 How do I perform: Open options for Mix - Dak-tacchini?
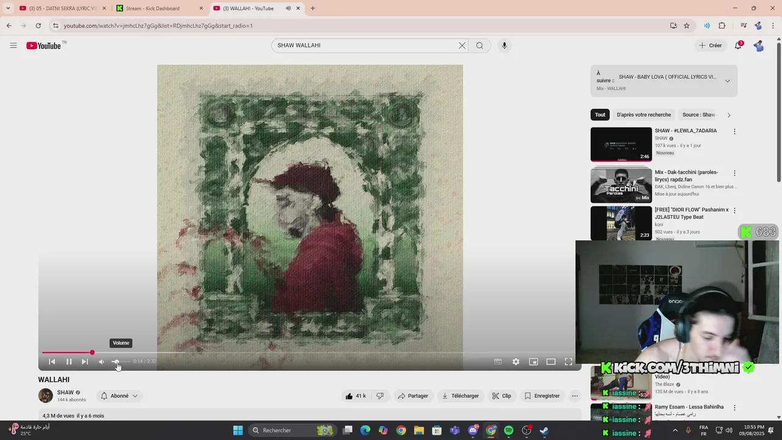(734, 173)
